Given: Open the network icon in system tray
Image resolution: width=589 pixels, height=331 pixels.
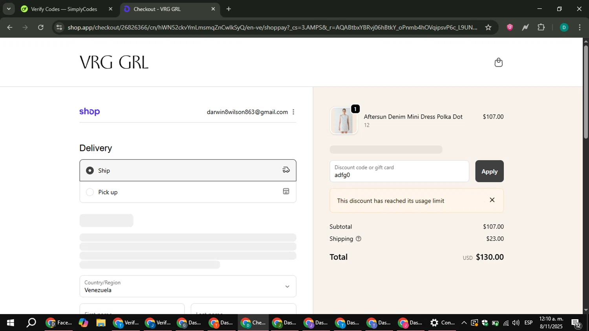Looking at the screenshot, I should coord(506,323).
